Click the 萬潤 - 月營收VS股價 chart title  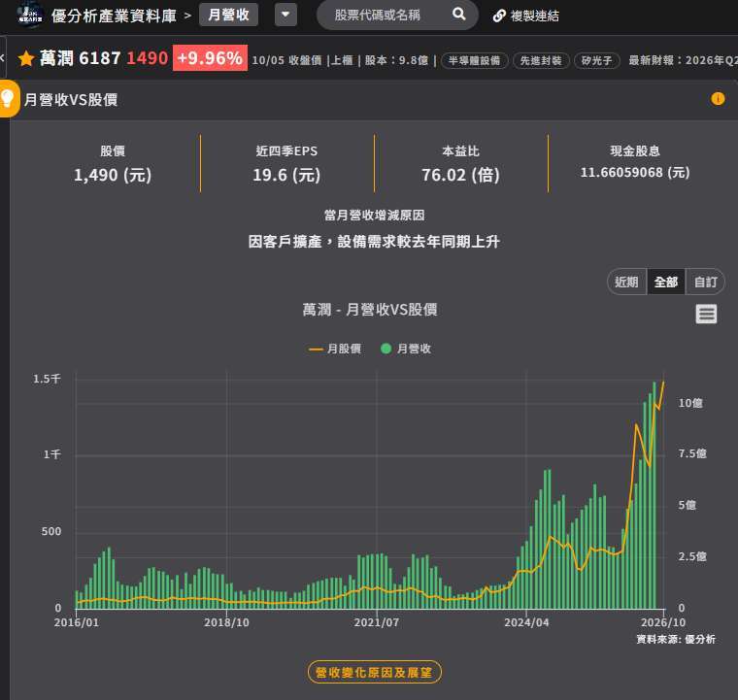370,310
